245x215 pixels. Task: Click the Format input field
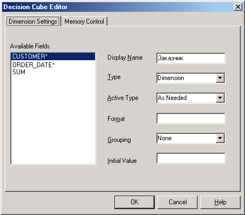pyautogui.click(x=191, y=118)
